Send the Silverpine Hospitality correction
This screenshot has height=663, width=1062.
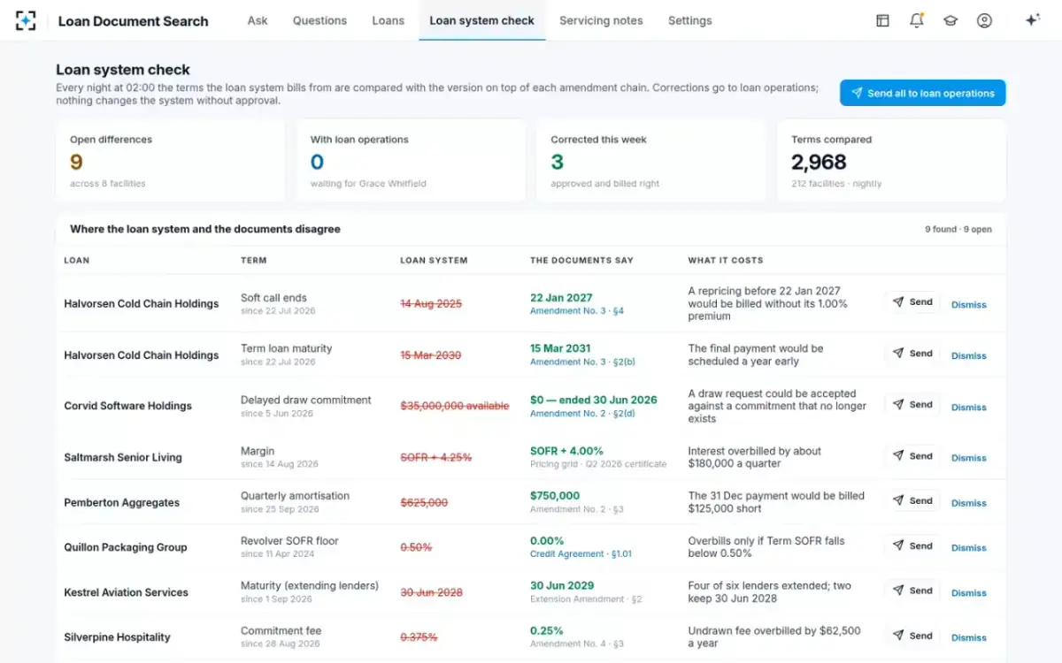tap(912, 636)
